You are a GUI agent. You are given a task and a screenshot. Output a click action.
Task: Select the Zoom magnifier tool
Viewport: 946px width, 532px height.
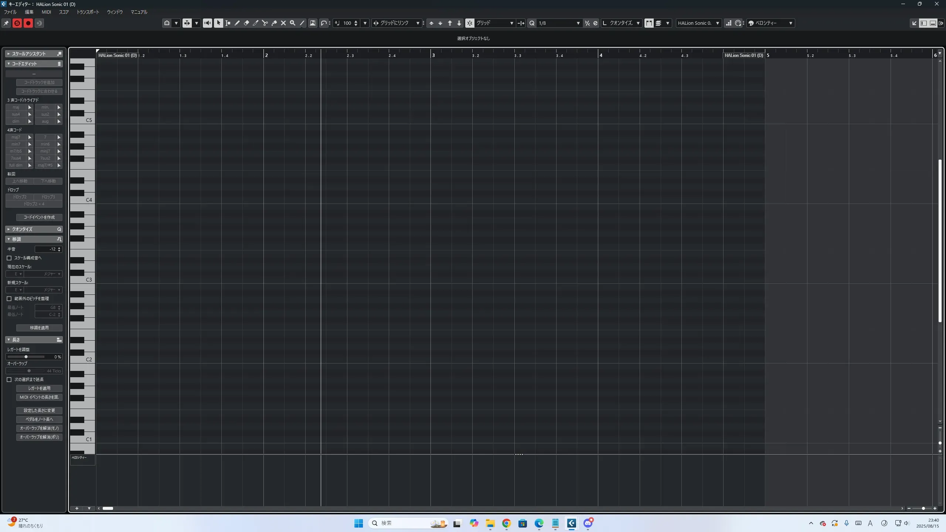(292, 23)
